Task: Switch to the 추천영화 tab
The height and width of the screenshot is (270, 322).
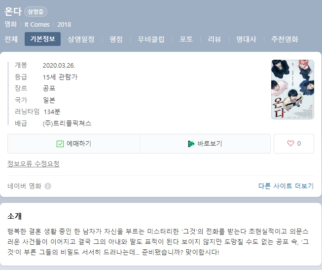Action: [285, 39]
